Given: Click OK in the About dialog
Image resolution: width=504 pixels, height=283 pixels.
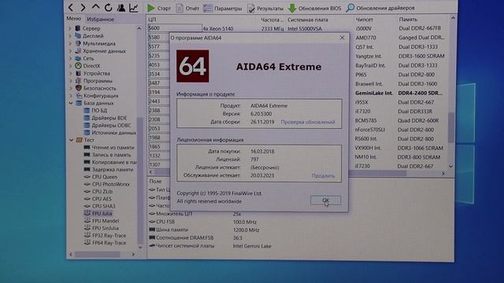Looking at the screenshot, I should [325, 200].
